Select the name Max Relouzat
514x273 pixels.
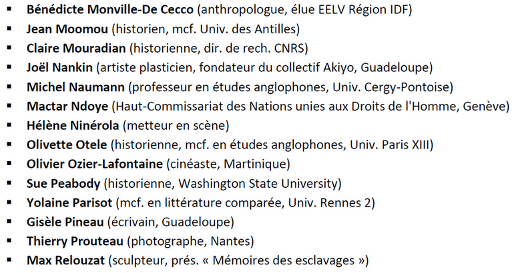tap(65, 260)
